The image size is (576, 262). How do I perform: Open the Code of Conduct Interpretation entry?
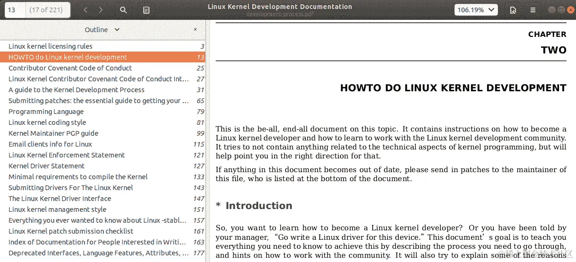click(x=103, y=79)
